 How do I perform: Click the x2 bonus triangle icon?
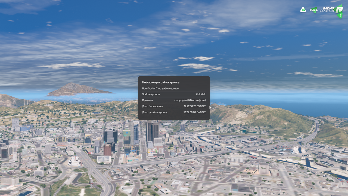[x=303, y=10]
